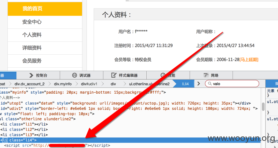Open the 网络 devtools tab
Image resolution: width=278 pixels, height=148 pixels.
211,75
